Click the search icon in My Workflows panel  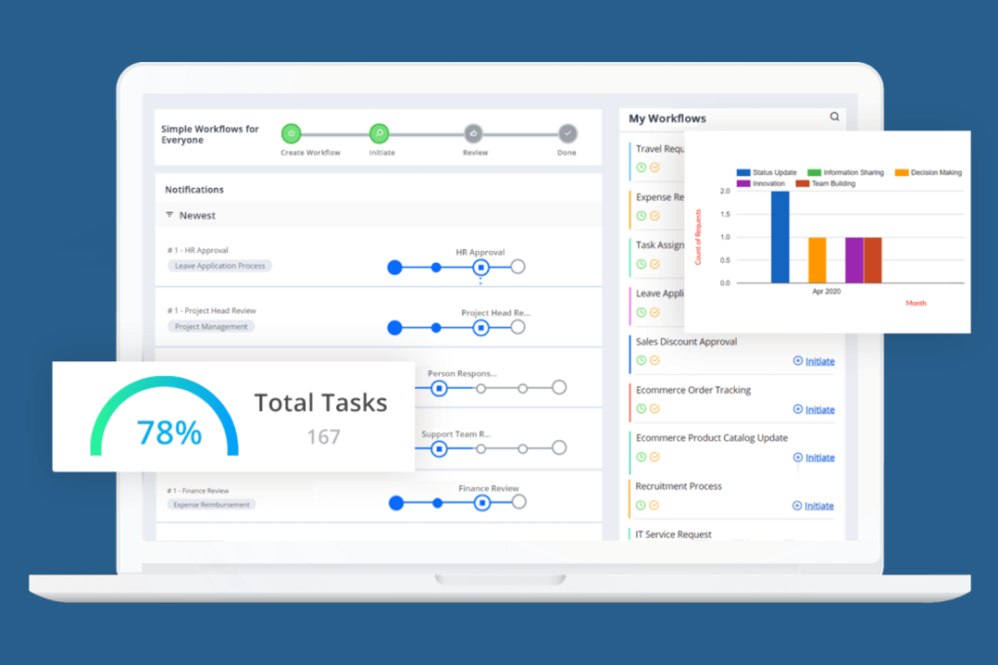835,116
